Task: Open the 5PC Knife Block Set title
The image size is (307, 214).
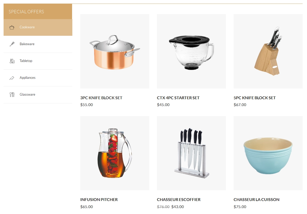Action: [x=255, y=98]
